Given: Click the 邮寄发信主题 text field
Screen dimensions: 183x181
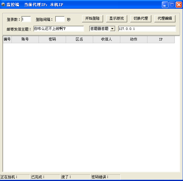Looking at the screenshot, I should [x=59, y=29].
